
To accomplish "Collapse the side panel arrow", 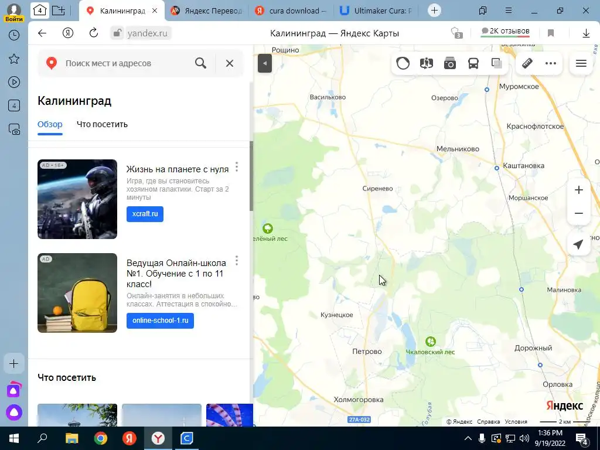I will point(265,63).
